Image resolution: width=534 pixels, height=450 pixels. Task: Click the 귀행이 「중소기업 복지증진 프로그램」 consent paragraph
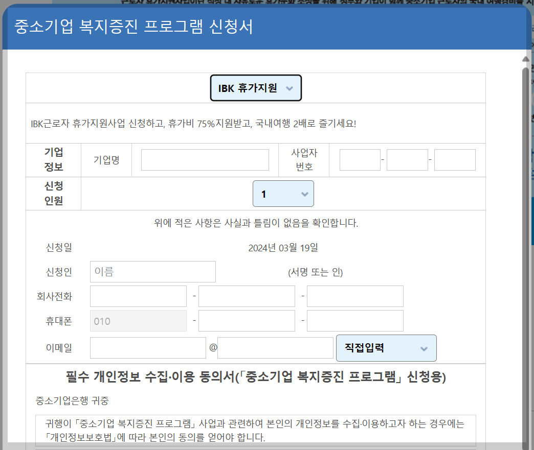(x=255, y=430)
